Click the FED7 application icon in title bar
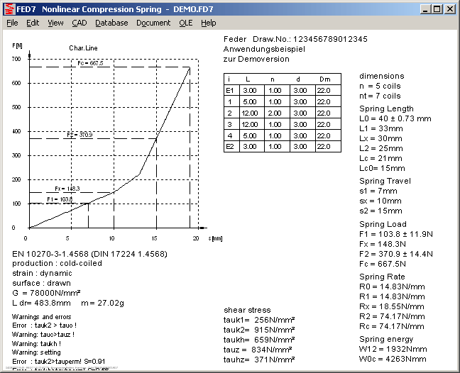The image size is (460, 373). 9,9
